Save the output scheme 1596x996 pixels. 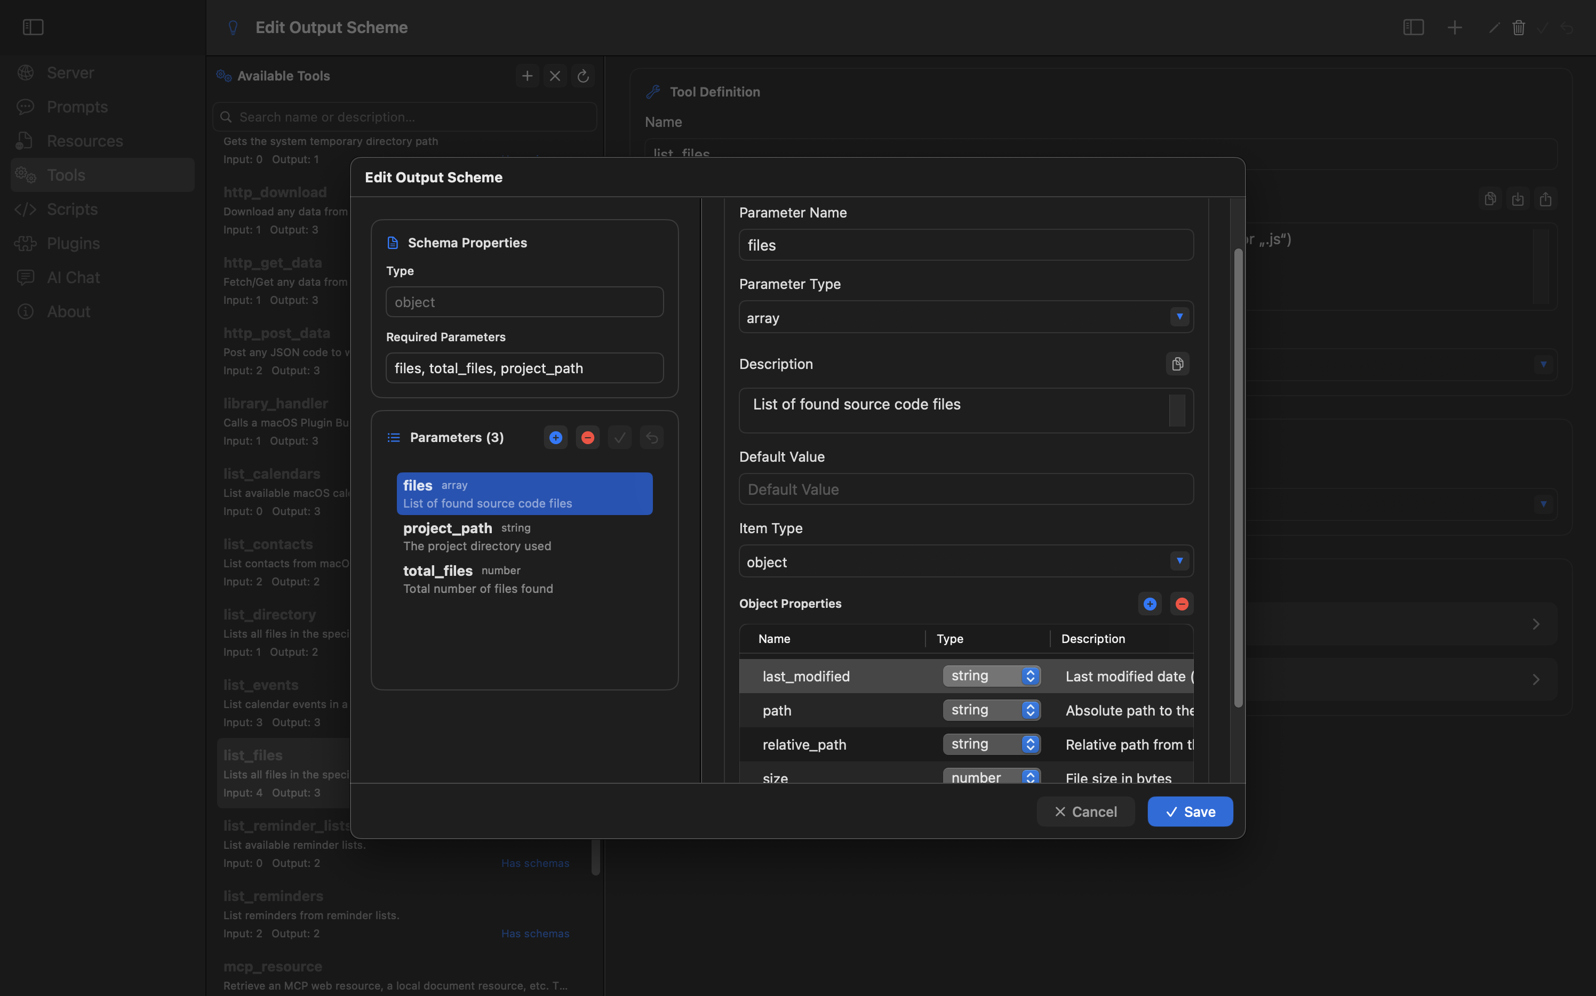coord(1190,812)
